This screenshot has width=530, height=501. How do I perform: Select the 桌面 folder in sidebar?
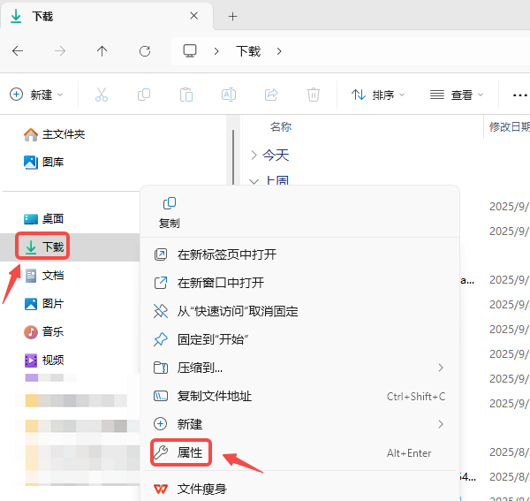click(x=52, y=218)
